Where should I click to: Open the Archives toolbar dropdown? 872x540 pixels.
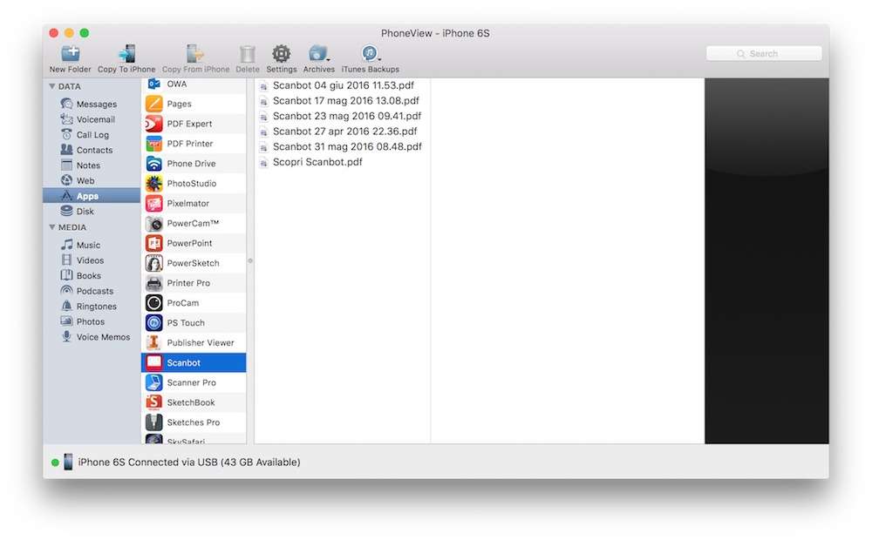point(318,54)
